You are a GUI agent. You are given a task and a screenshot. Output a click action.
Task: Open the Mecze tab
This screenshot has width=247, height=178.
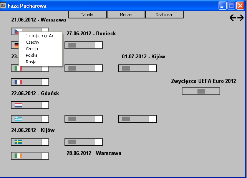tap(126, 15)
